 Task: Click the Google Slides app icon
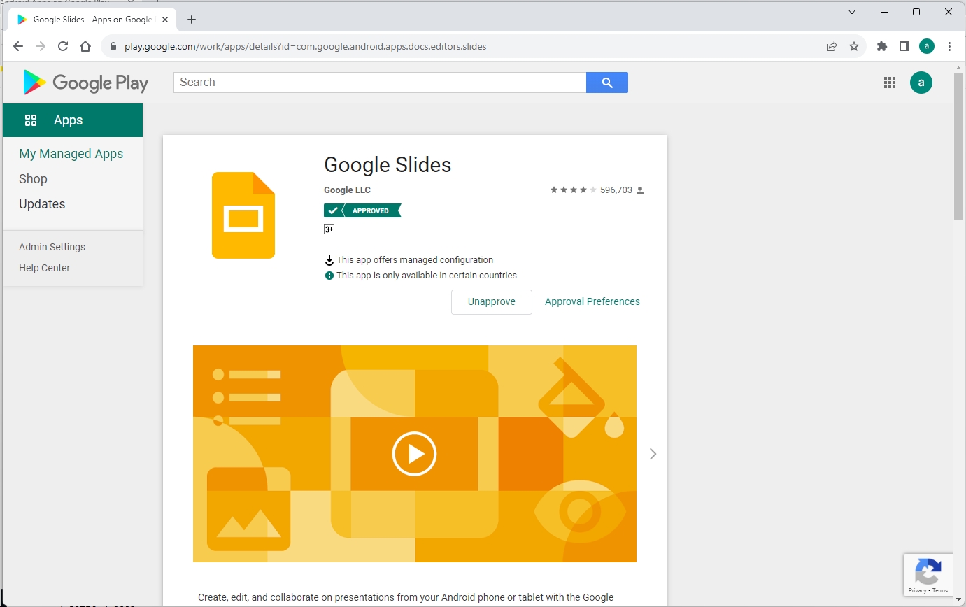coord(243,215)
